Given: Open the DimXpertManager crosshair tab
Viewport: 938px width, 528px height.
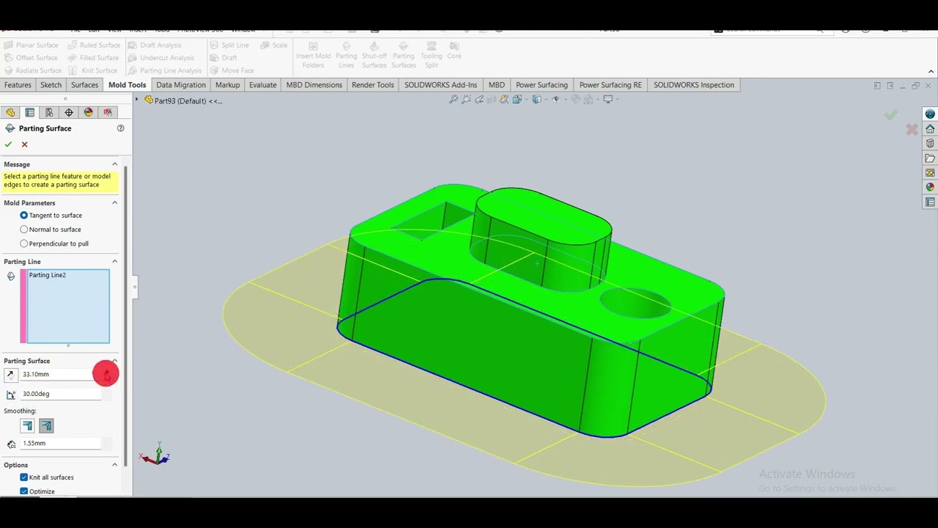Looking at the screenshot, I should point(69,112).
